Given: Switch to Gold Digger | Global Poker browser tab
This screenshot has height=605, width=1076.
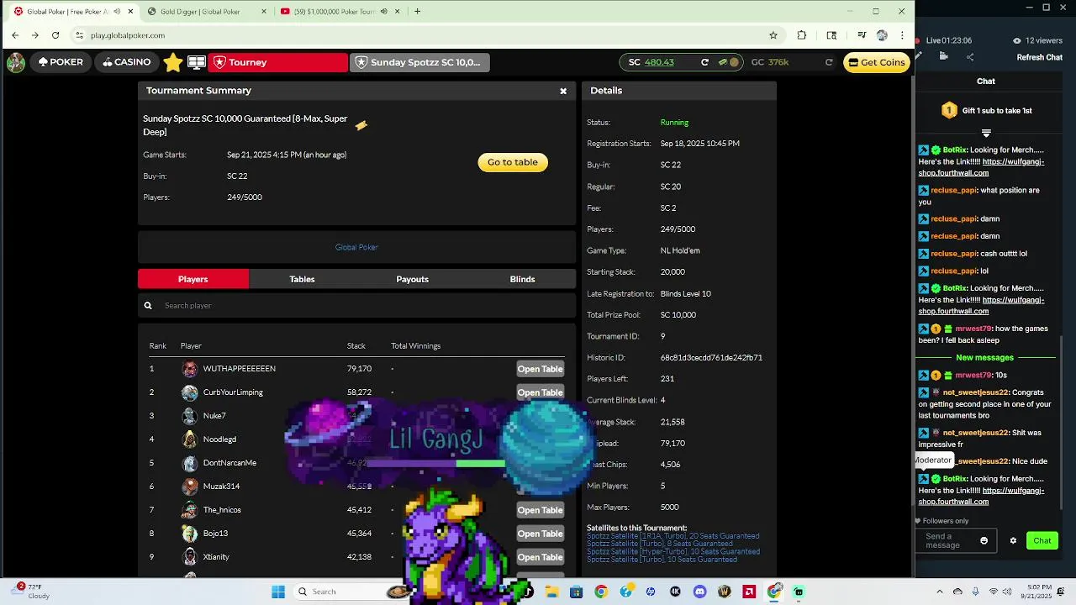Looking at the screenshot, I should (x=207, y=12).
